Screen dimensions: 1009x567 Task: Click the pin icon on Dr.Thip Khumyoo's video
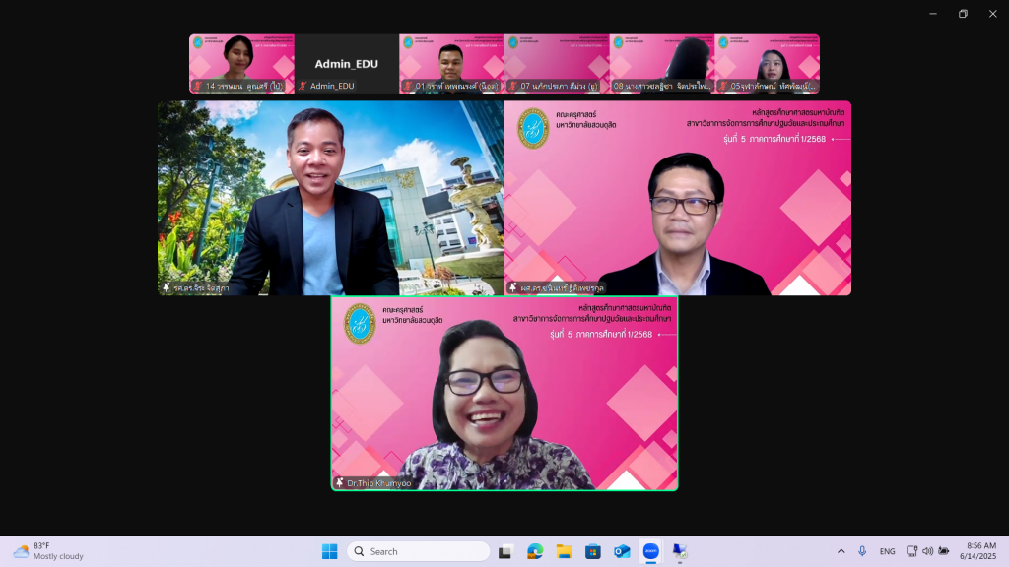coord(340,483)
